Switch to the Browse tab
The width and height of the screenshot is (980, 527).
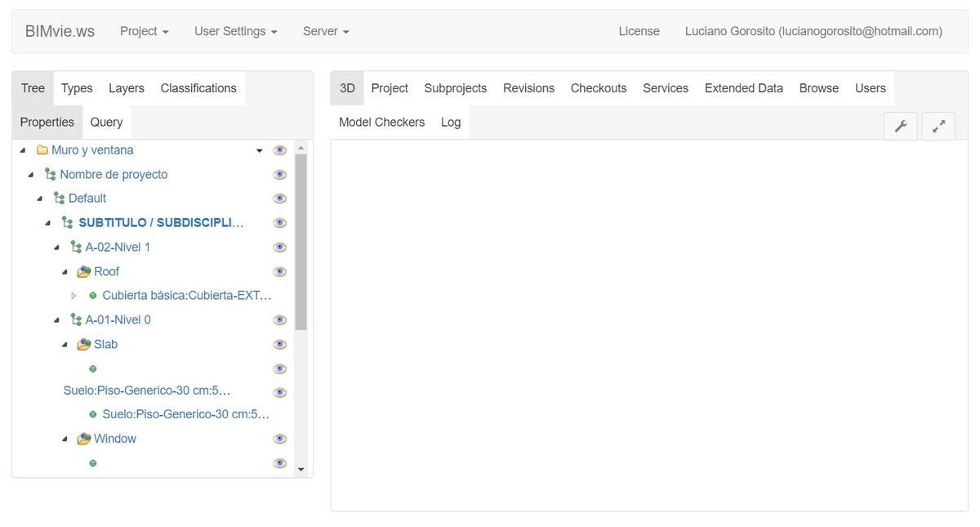coord(819,88)
